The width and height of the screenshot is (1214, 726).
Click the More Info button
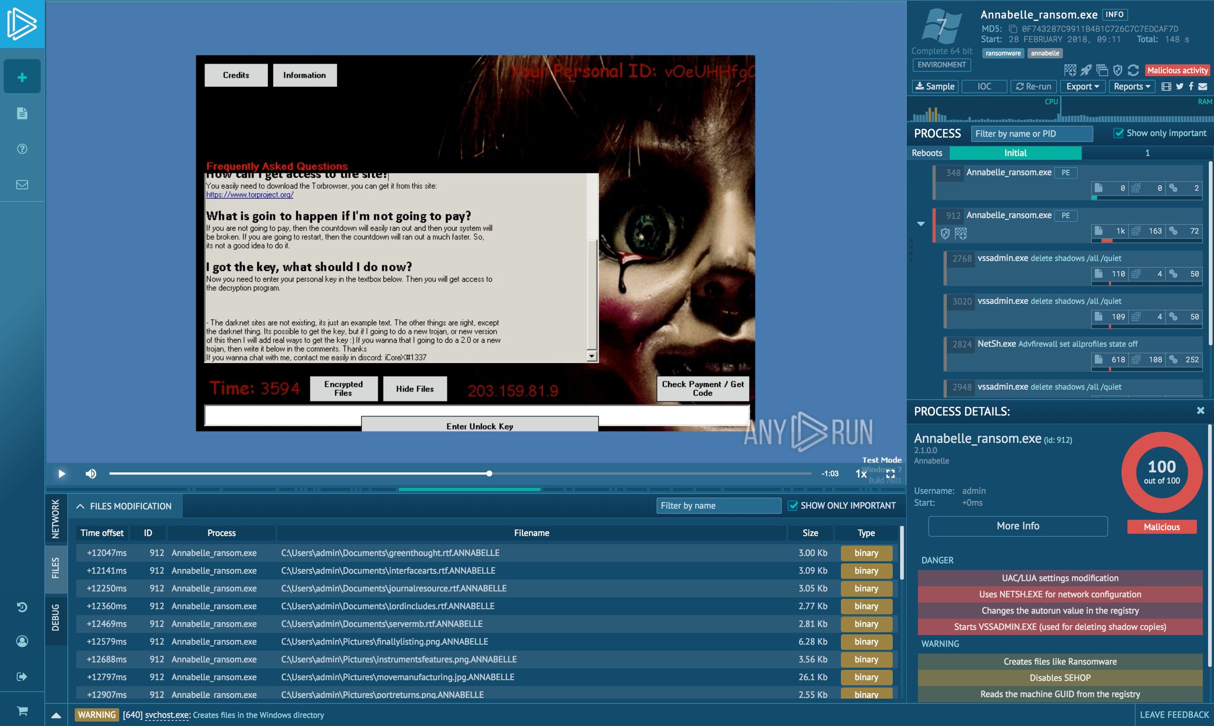(1018, 526)
